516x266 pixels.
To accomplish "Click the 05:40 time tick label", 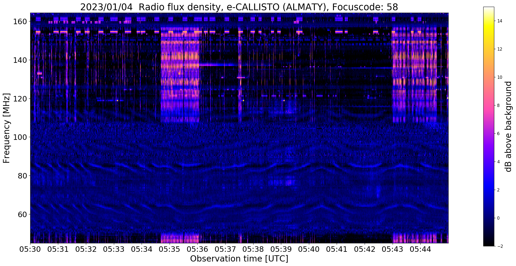I will (x=309, y=249).
